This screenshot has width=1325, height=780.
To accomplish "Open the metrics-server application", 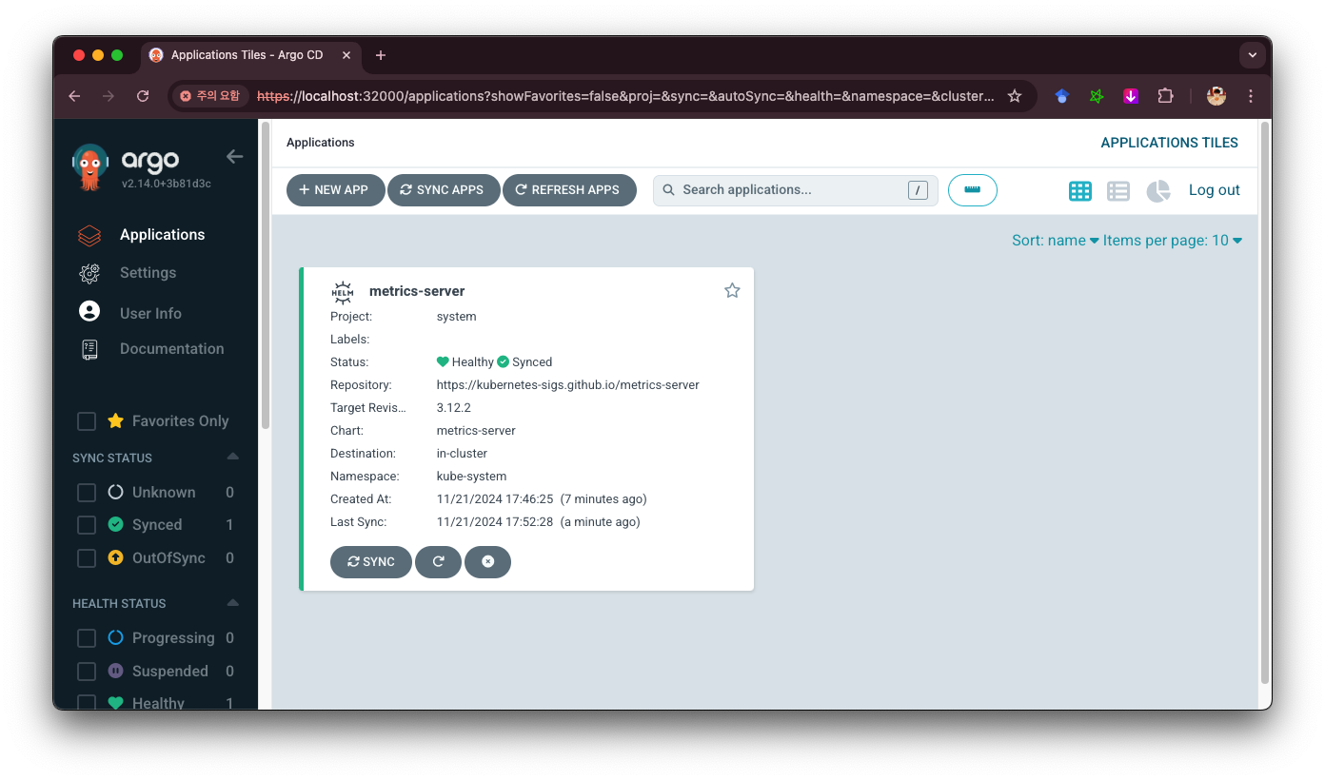I will [417, 291].
